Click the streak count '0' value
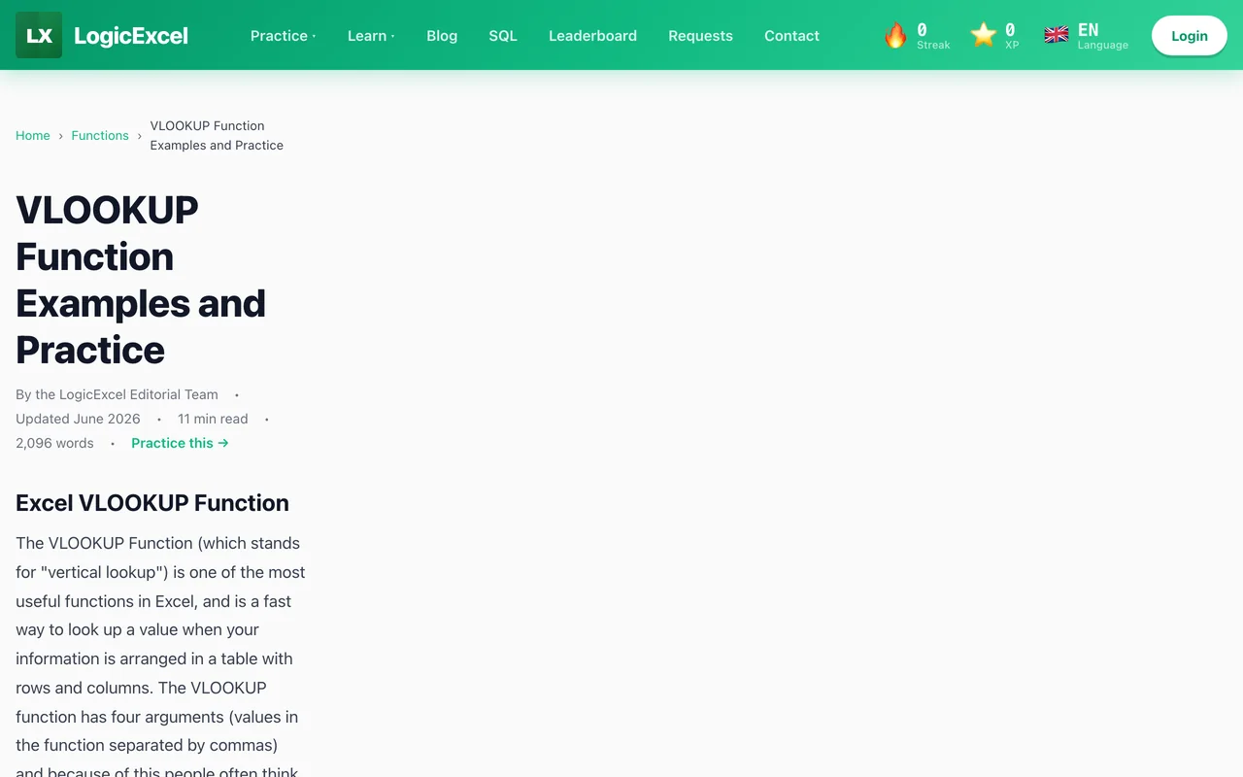1243x777 pixels. [x=922, y=30]
